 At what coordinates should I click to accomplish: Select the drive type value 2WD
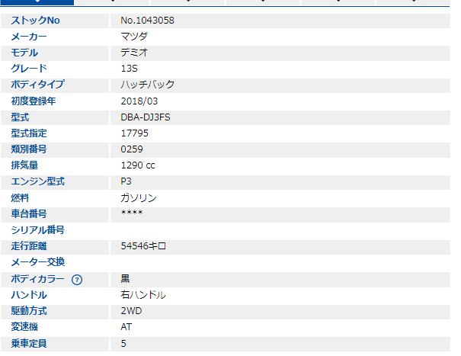(131, 311)
